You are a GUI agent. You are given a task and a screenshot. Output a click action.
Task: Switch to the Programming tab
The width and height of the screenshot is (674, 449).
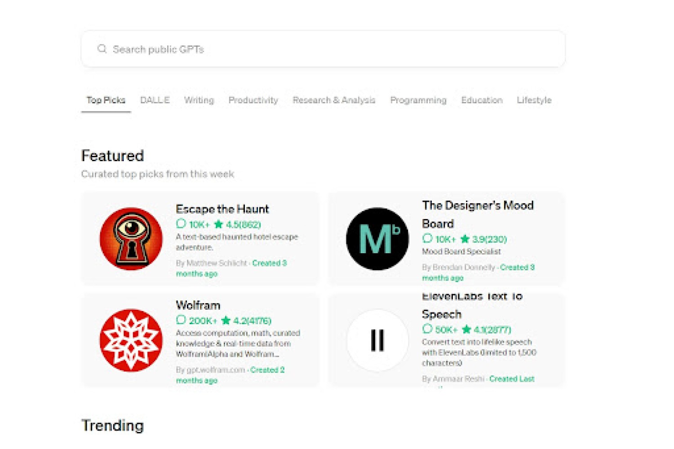(x=418, y=100)
